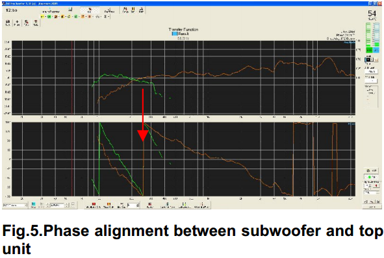Click the red-and-white icon third from left in the upper-left toolbar
Image resolution: width=384 pixels, height=258 pixels.
[x=27, y=23]
